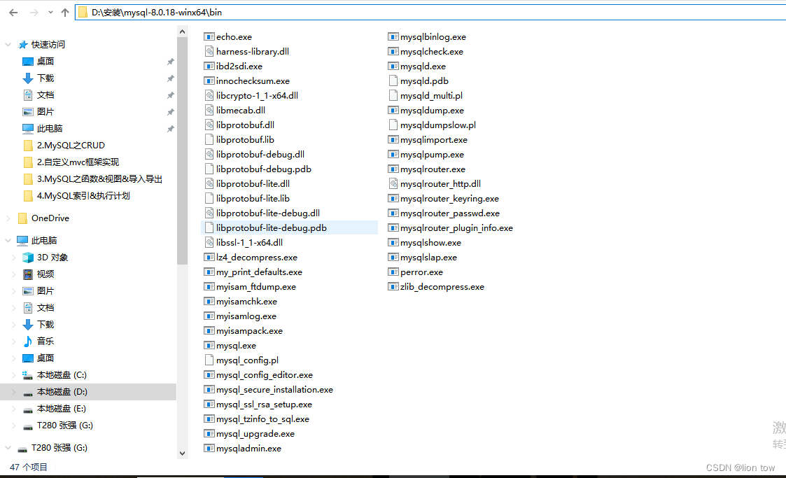Expand 本地磁盘 (E:) node
This screenshot has height=478, width=786.
point(13,409)
